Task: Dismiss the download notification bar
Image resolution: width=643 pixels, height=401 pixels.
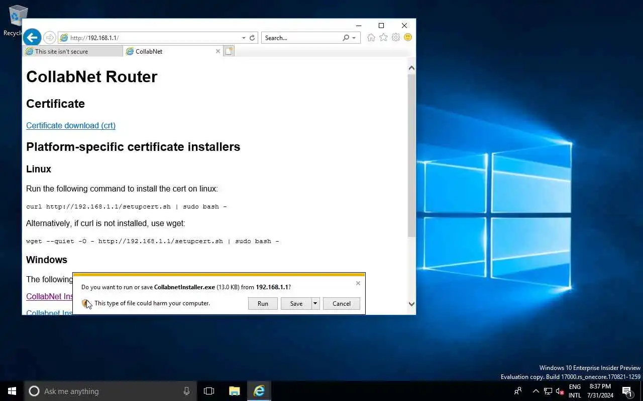Action: point(358,283)
